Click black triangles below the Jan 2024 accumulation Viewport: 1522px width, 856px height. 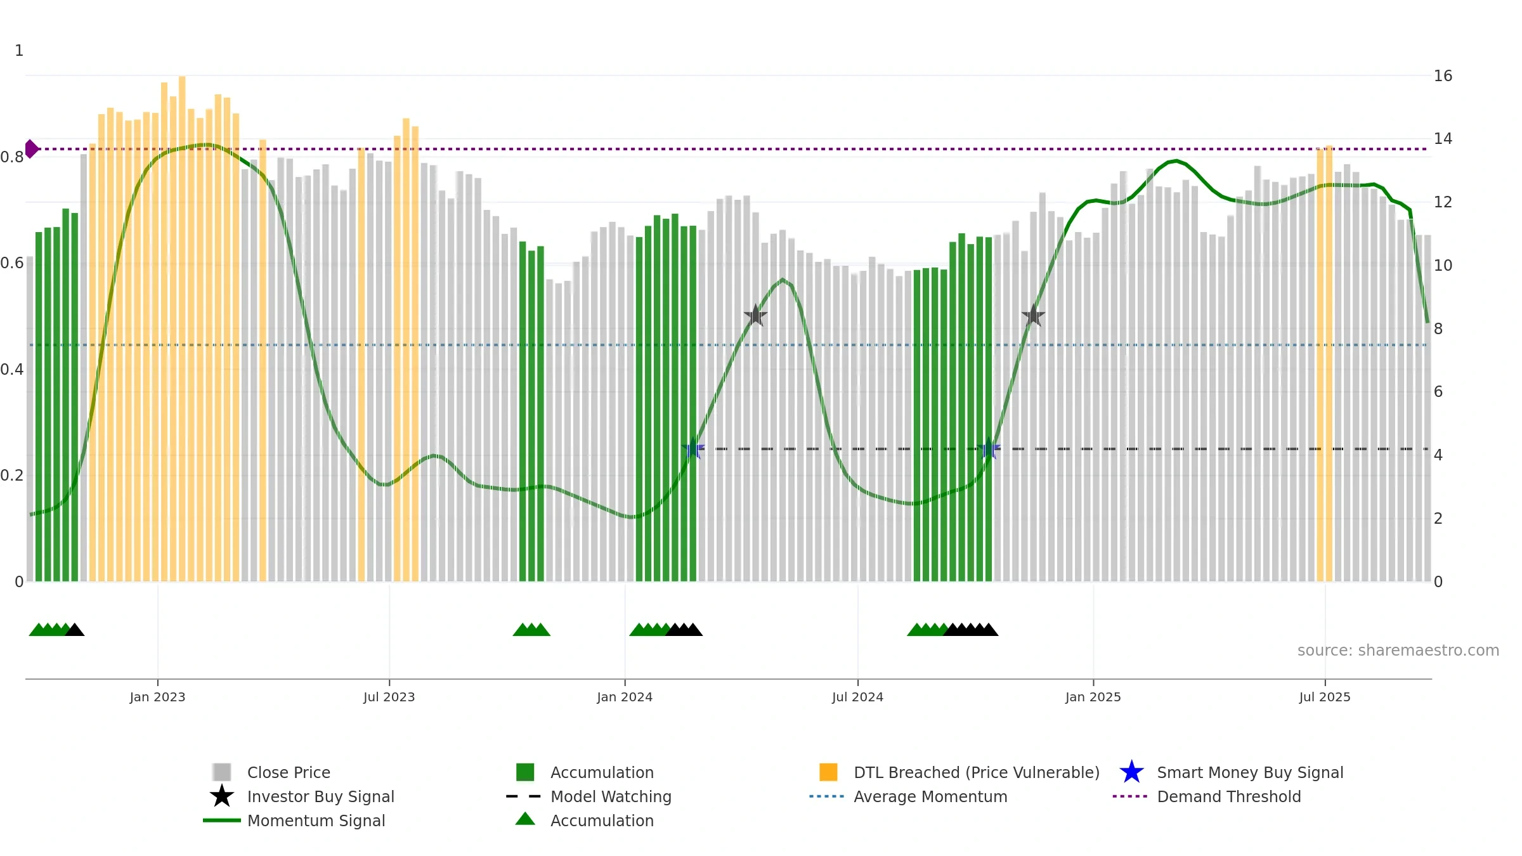coord(684,630)
